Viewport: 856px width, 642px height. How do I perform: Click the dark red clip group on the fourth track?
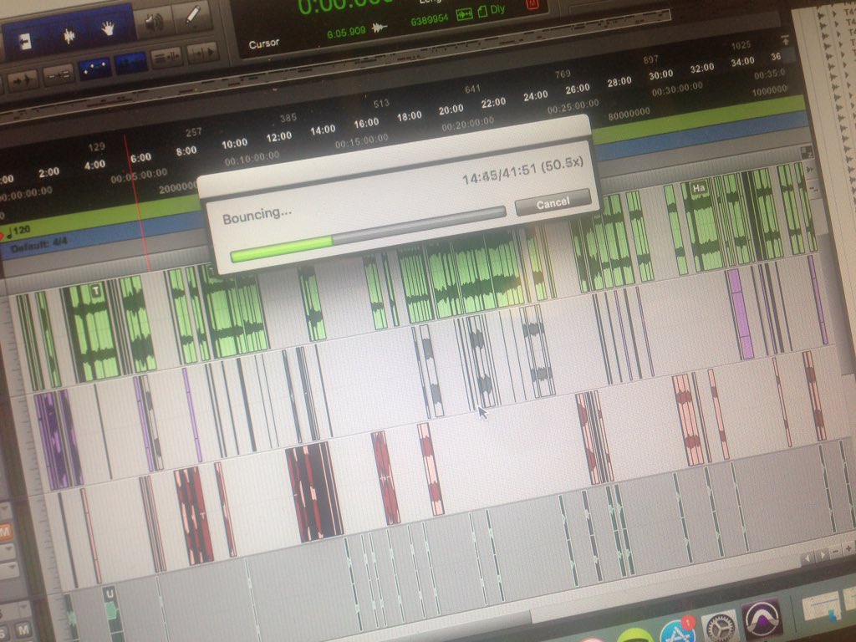tap(314, 492)
